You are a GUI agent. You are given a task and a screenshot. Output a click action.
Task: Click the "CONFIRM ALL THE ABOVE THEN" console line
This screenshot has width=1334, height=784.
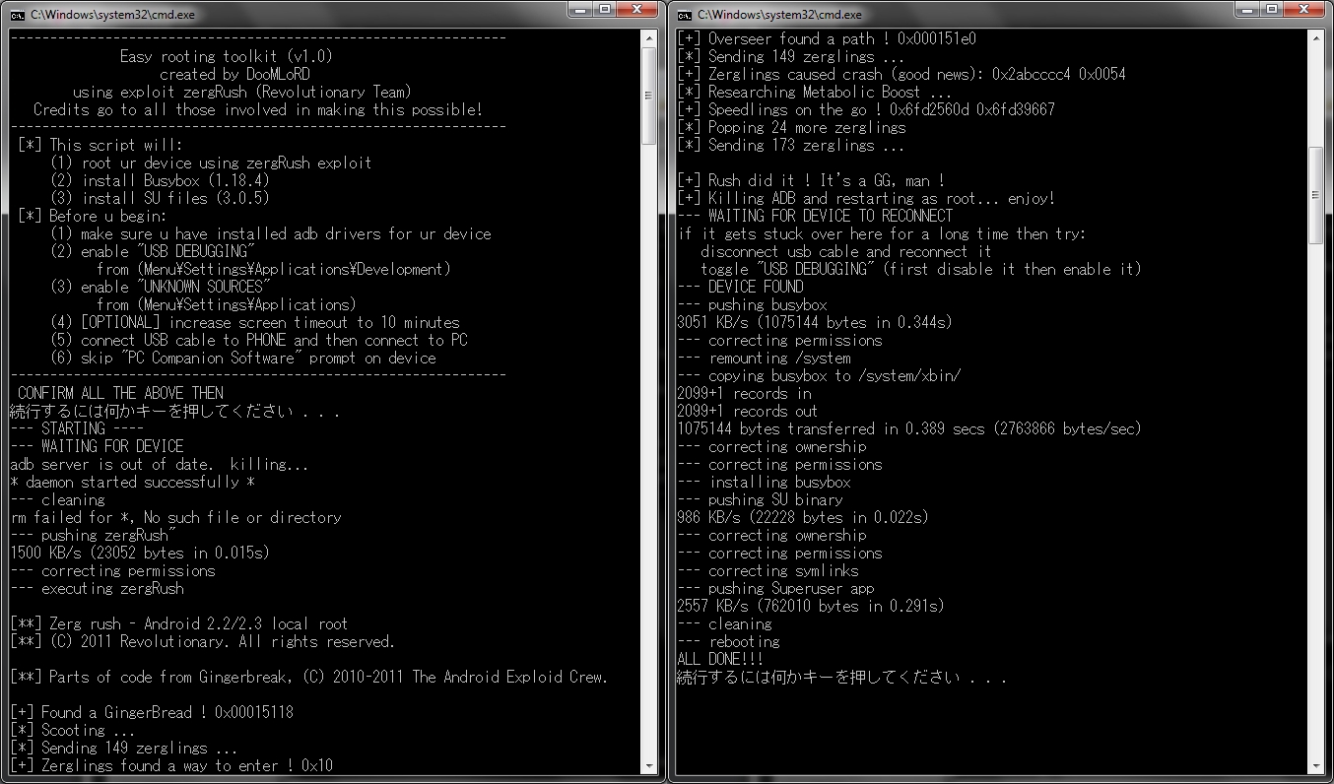[x=120, y=393]
